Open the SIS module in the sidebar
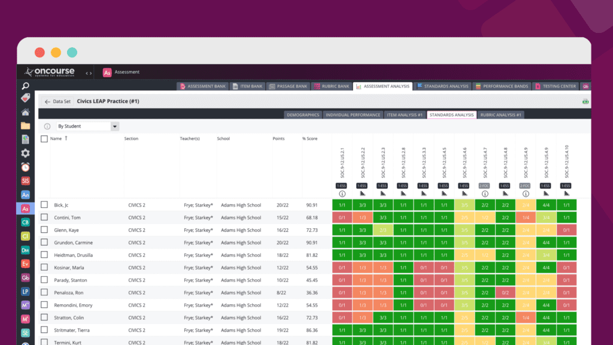613x345 pixels. [25, 180]
